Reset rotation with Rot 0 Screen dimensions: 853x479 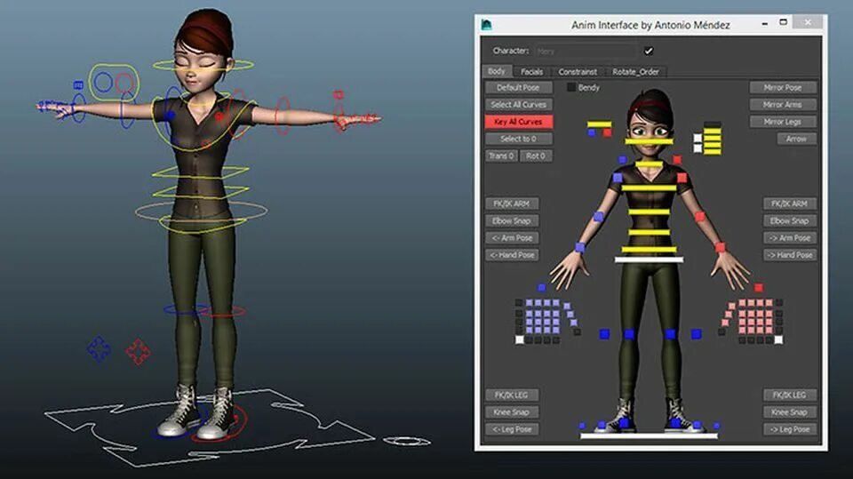535,156
